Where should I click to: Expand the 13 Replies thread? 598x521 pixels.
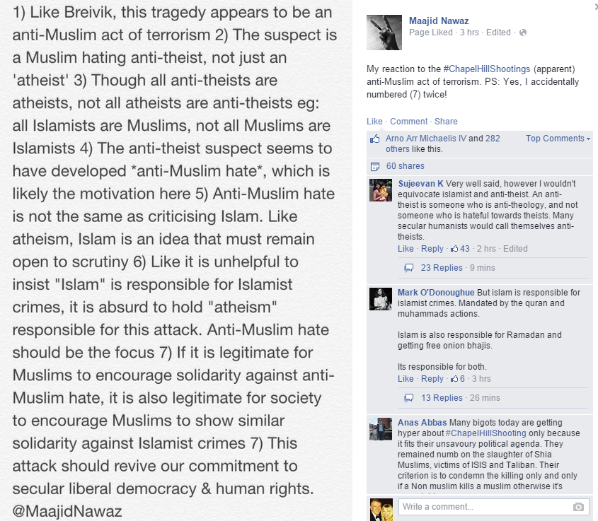point(442,398)
